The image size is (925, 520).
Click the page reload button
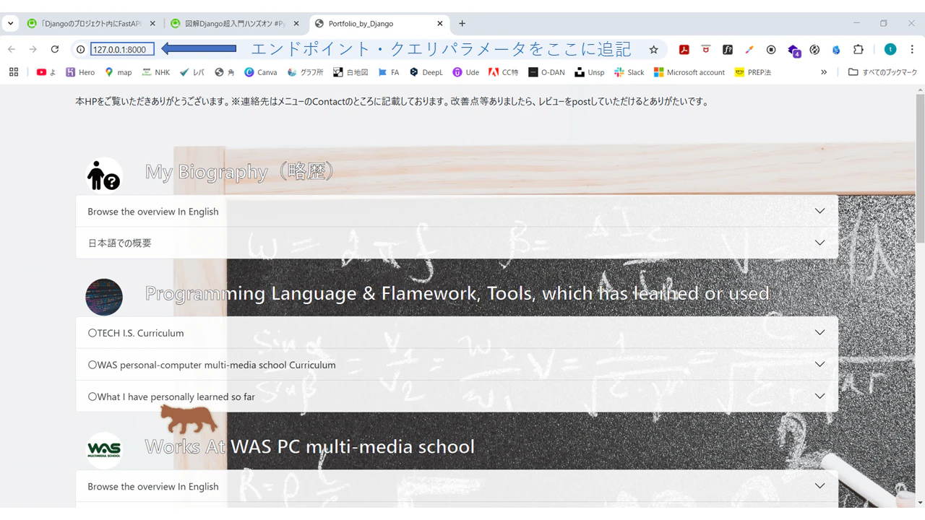[x=55, y=49]
